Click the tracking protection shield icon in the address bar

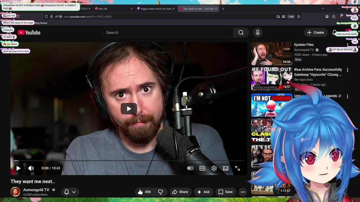[x=46, y=17]
